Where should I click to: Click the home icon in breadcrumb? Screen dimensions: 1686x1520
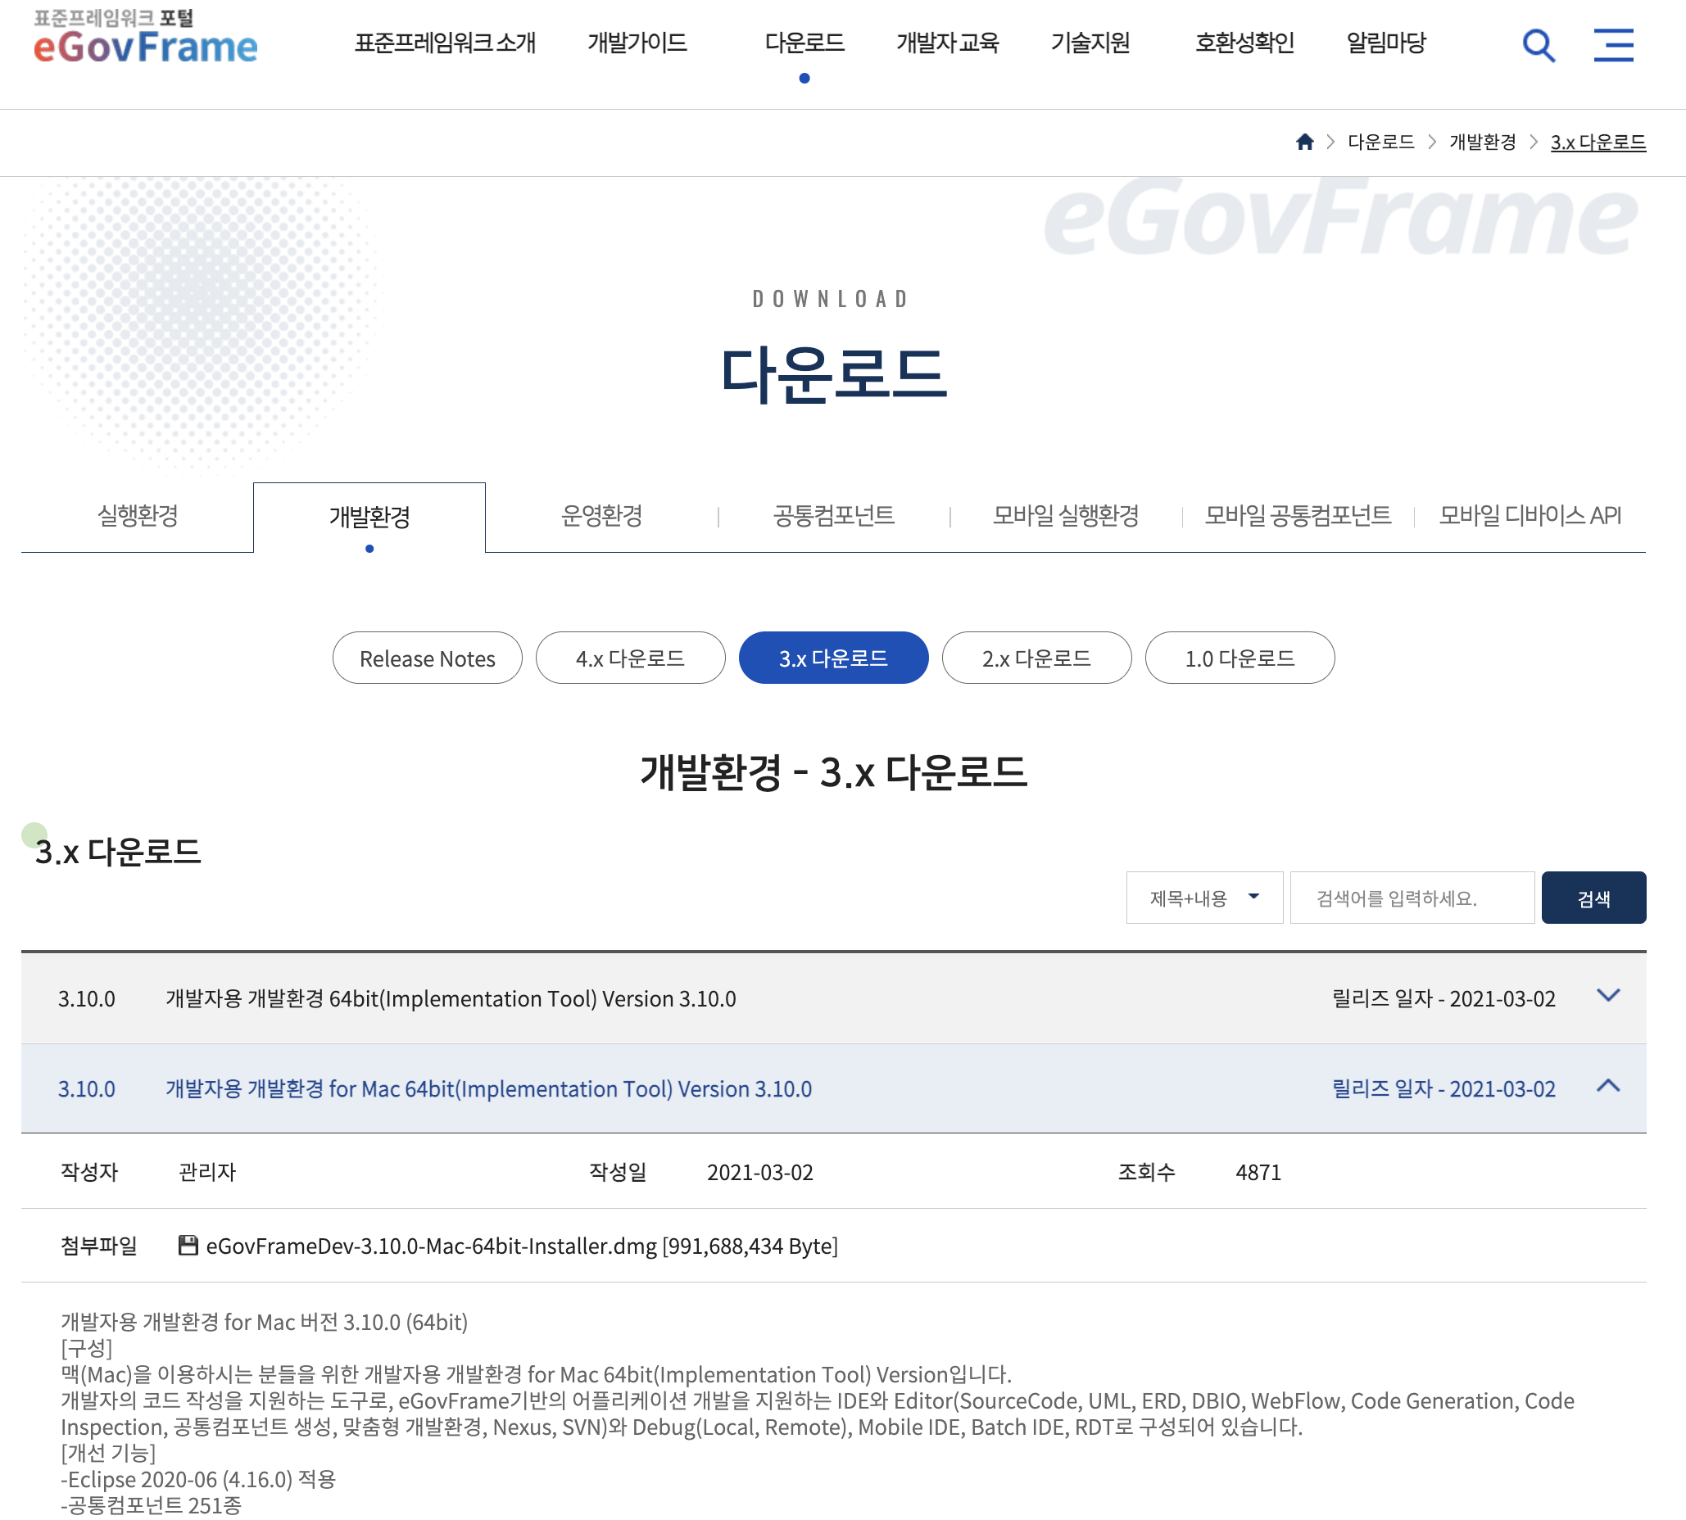(x=1304, y=142)
